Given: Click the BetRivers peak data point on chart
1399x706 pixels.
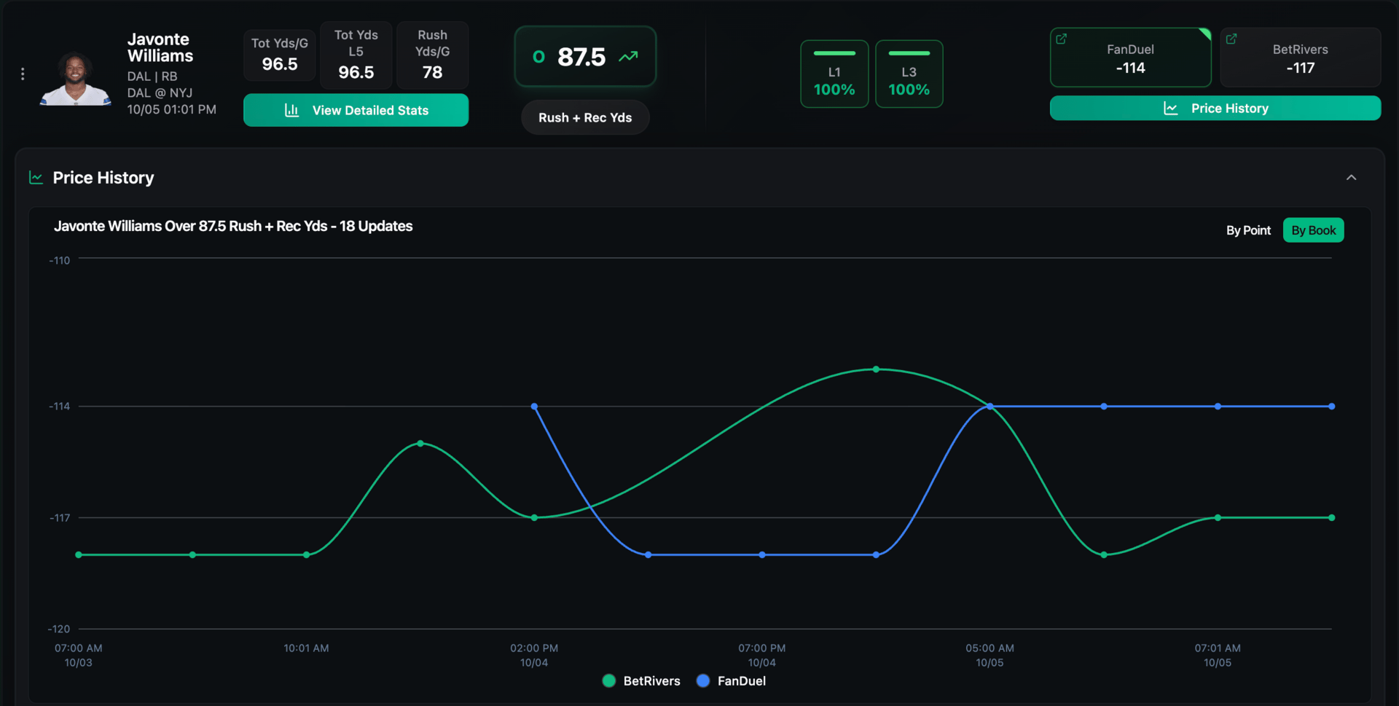Looking at the screenshot, I should tap(876, 369).
